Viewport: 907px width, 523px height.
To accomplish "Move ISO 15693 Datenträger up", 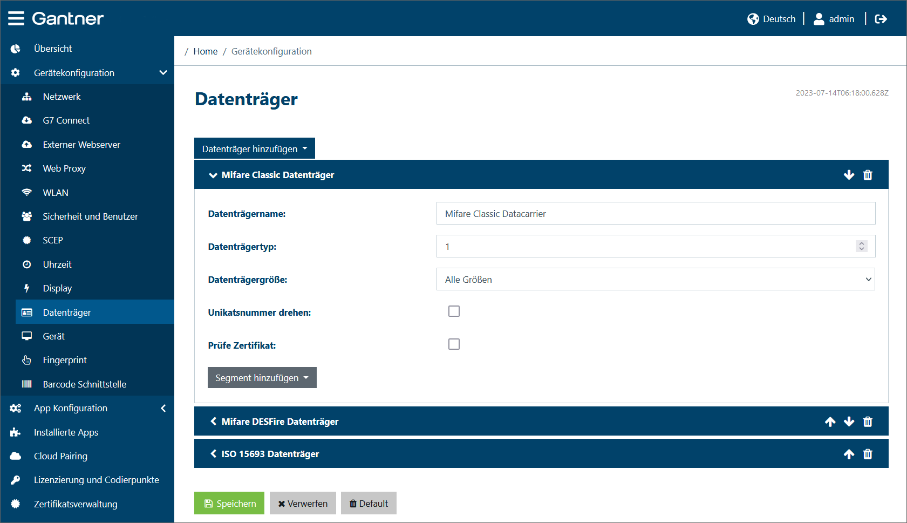I will (x=849, y=454).
